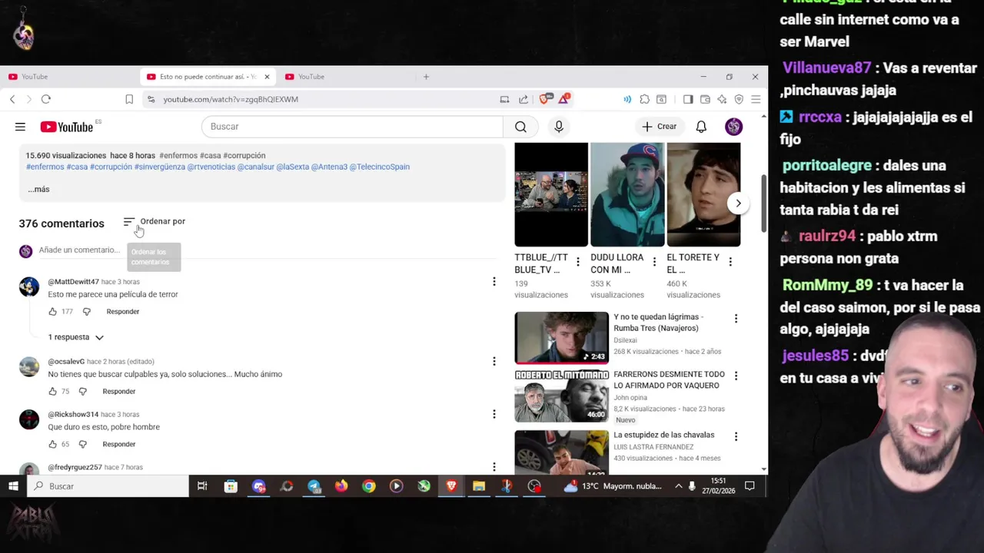
Task: Open Google Chrome from the taskbar
Action: pos(369,486)
